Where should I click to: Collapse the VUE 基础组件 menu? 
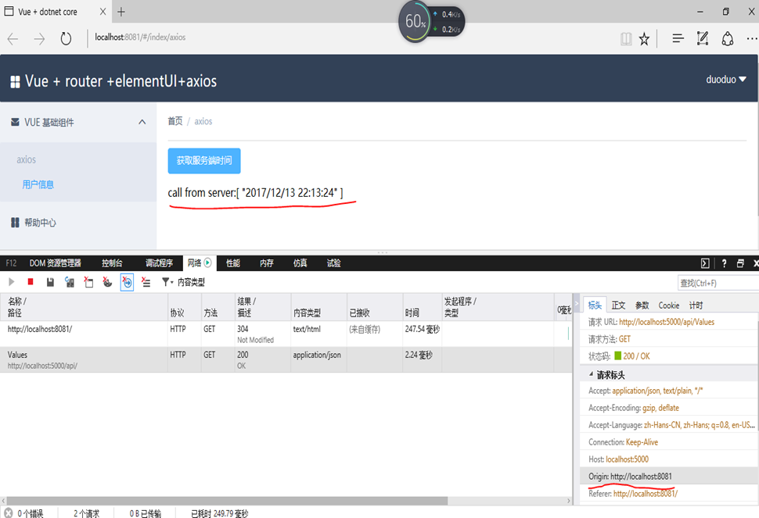(x=142, y=122)
